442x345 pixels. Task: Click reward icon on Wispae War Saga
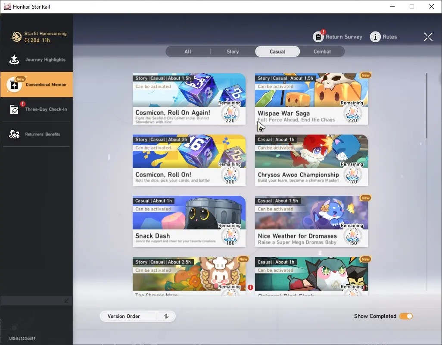click(353, 114)
